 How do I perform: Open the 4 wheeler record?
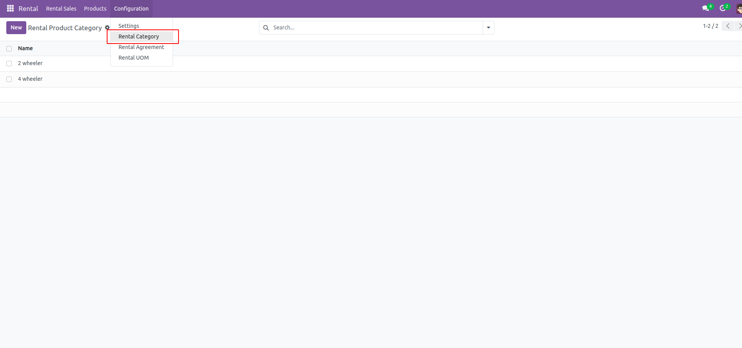pos(30,79)
